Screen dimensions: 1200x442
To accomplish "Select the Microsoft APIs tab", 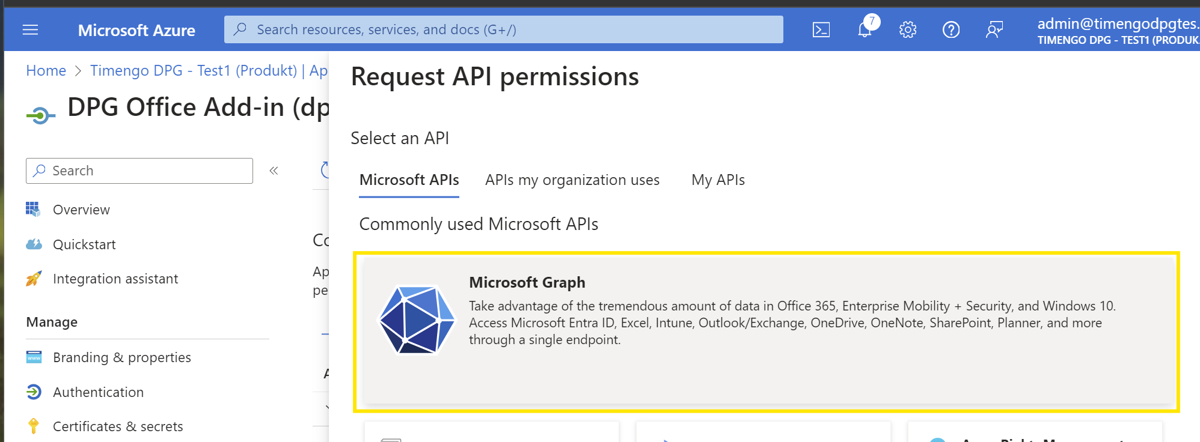I will 409,180.
